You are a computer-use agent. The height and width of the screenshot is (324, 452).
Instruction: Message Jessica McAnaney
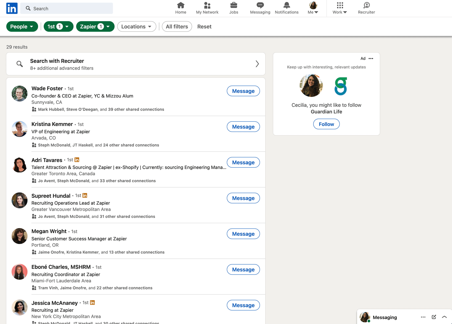tap(243, 305)
